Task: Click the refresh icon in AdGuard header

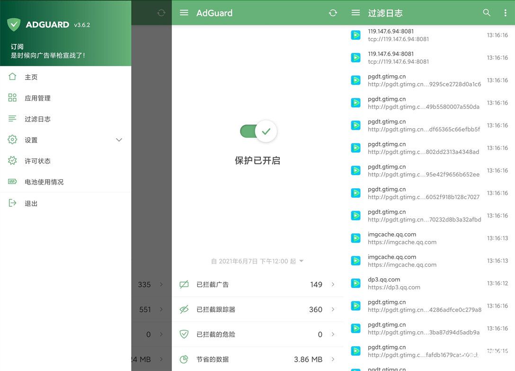Action: pos(333,13)
